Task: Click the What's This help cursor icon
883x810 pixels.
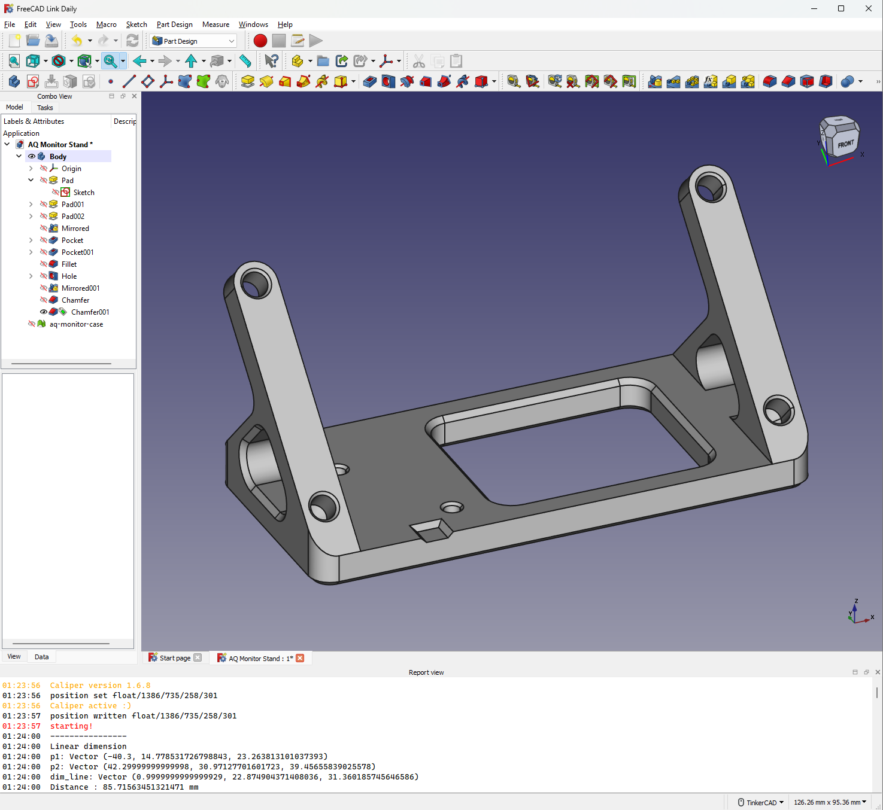Action: pyautogui.click(x=271, y=61)
